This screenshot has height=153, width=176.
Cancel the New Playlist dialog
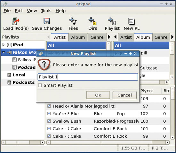124,95
